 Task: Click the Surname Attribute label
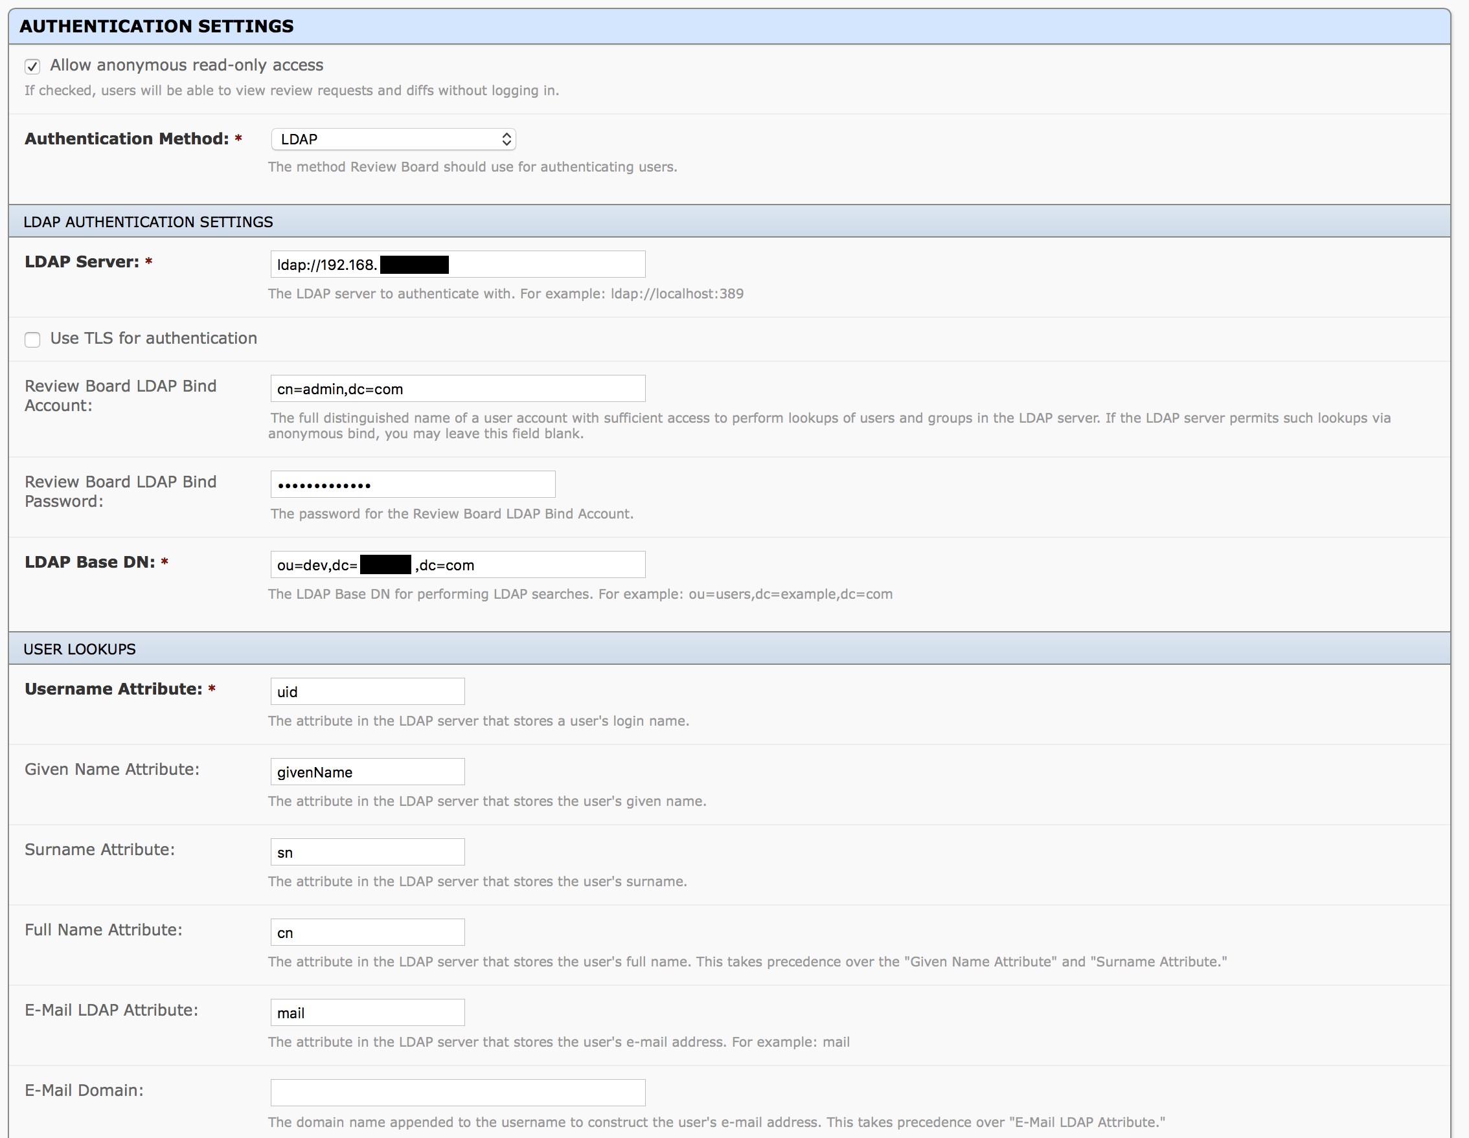pyautogui.click(x=100, y=850)
